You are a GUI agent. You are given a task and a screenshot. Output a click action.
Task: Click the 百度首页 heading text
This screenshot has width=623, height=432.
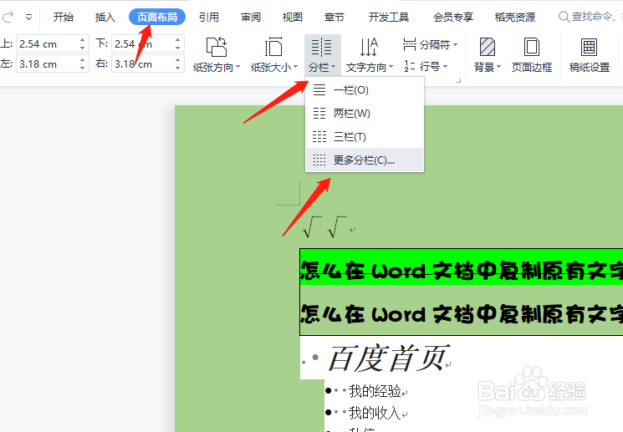coord(388,358)
